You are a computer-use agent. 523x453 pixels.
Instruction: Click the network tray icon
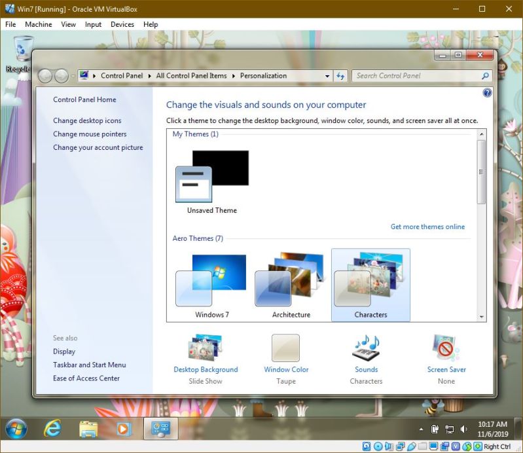point(450,429)
